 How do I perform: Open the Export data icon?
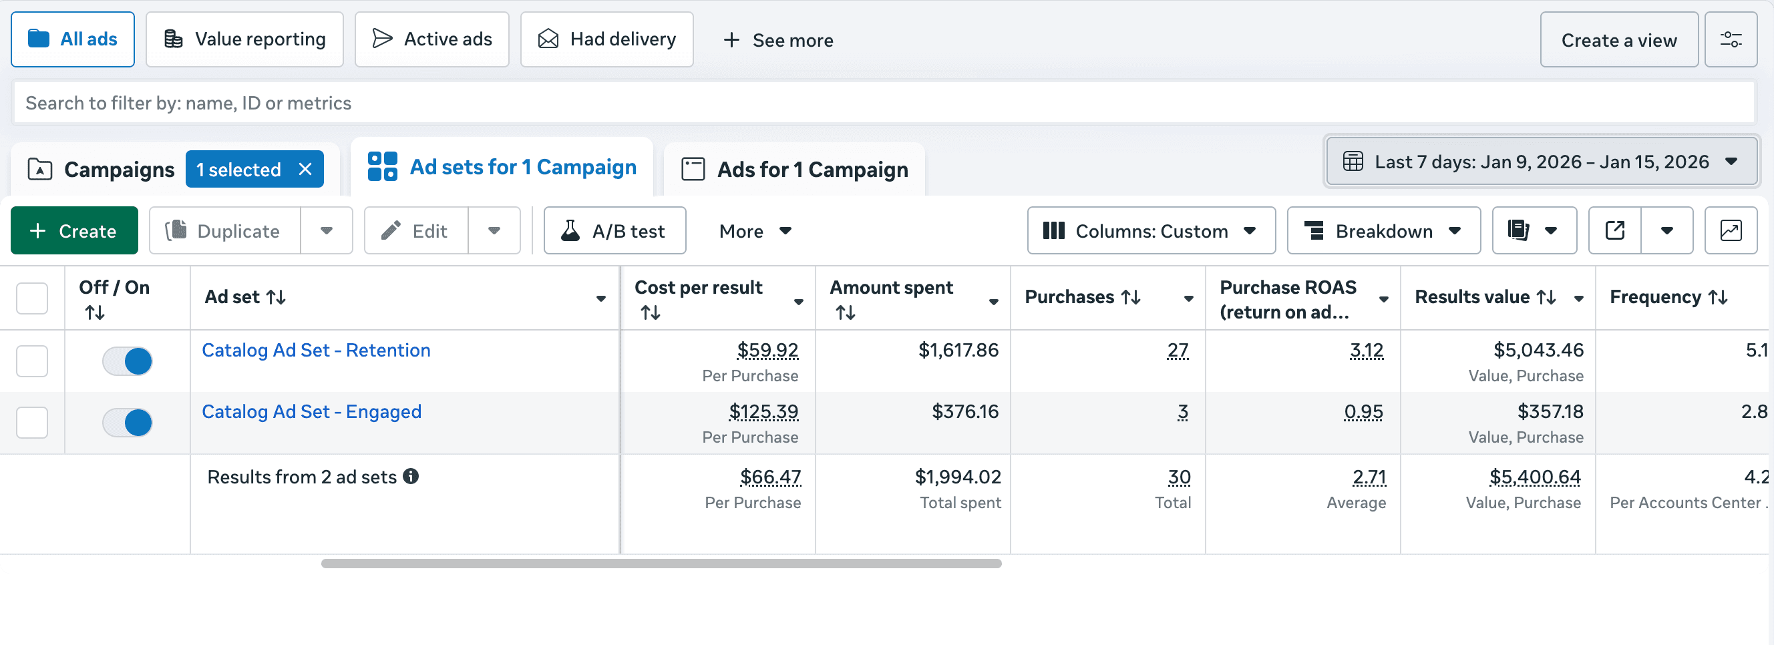[1614, 230]
